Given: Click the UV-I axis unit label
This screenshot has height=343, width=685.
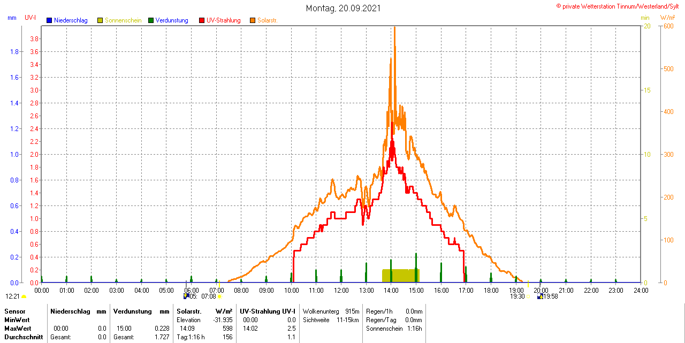Looking at the screenshot, I should (x=31, y=18).
